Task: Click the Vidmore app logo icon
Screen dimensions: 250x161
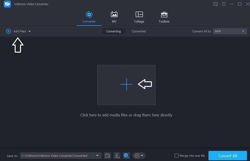Action: 7,4
